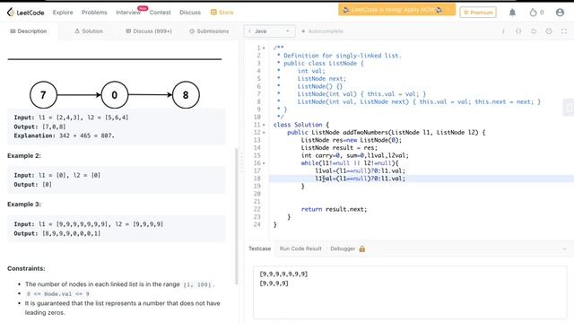The height and width of the screenshot is (323, 574).
Task: Click inside line 18 l1val assignment
Action: pyautogui.click(x=361, y=179)
